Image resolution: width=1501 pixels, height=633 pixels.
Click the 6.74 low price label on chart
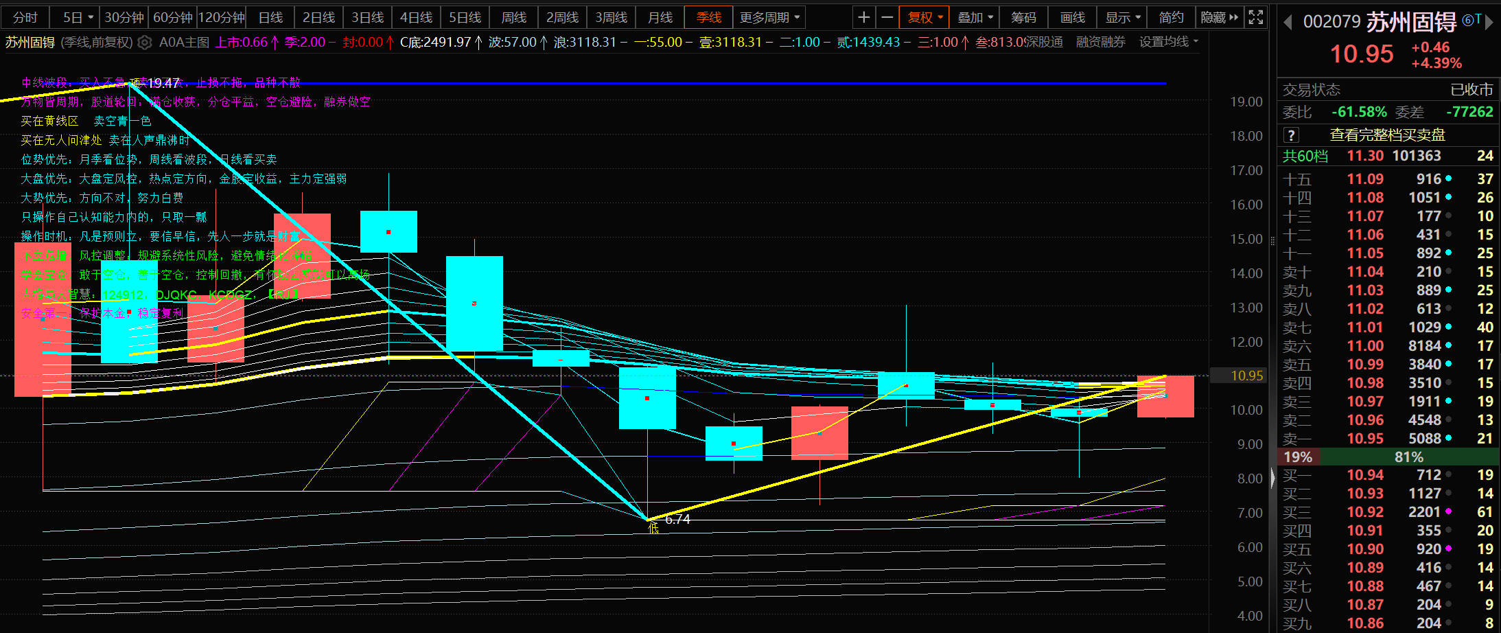(x=677, y=520)
